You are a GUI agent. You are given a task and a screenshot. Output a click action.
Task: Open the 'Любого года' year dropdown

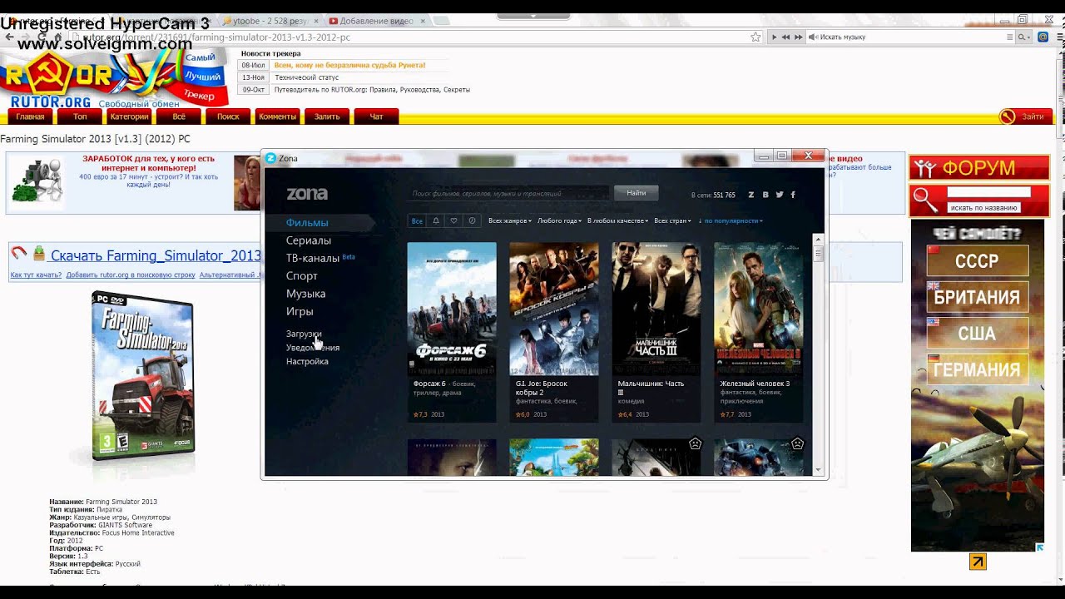coord(560,220)
